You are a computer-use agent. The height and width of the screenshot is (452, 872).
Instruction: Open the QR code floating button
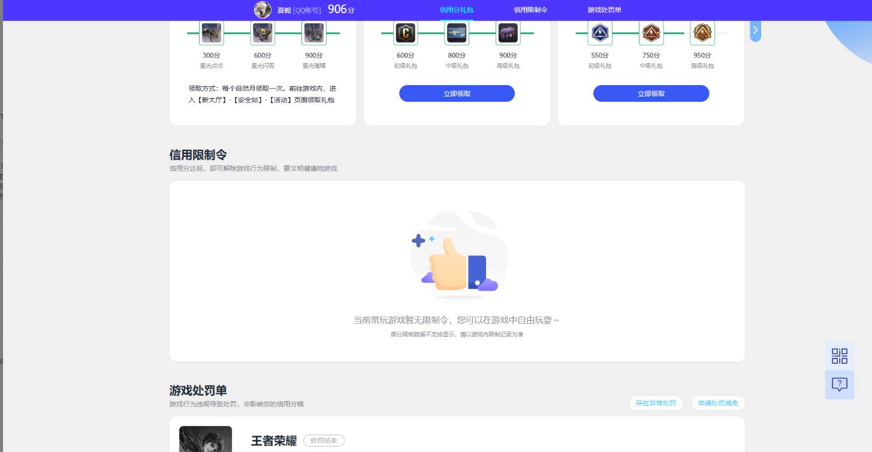pos(840,356)
